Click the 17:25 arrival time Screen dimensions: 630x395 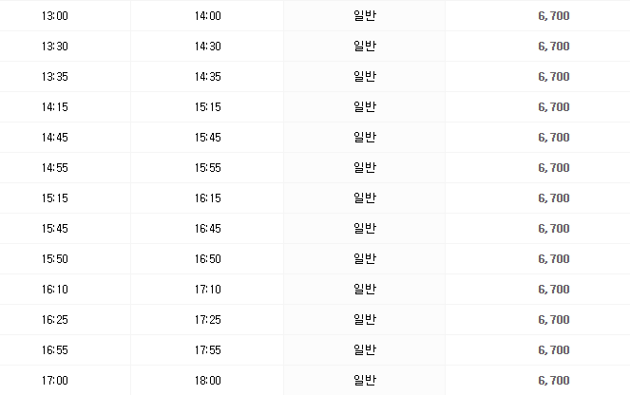pyautogui.click(x=207, y=320)
